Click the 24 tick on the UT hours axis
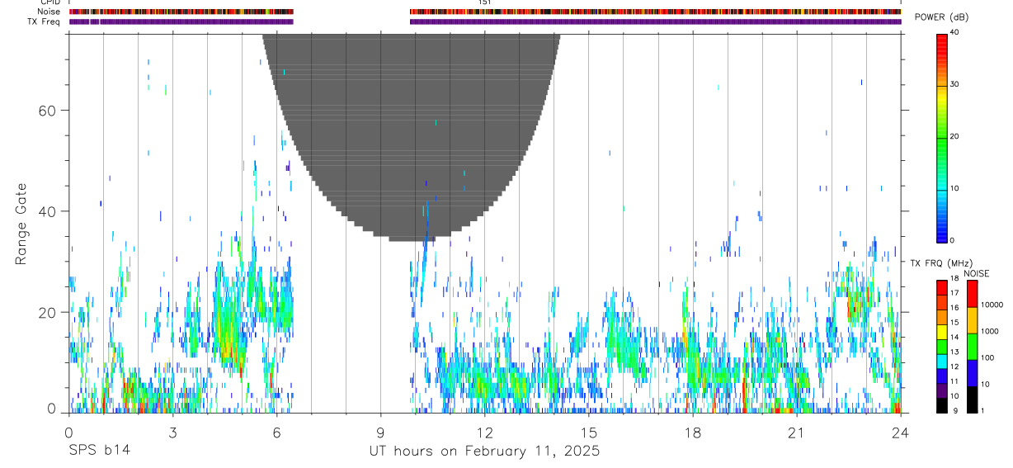This screenshot has height=468, width=1013. coord(900,432)
